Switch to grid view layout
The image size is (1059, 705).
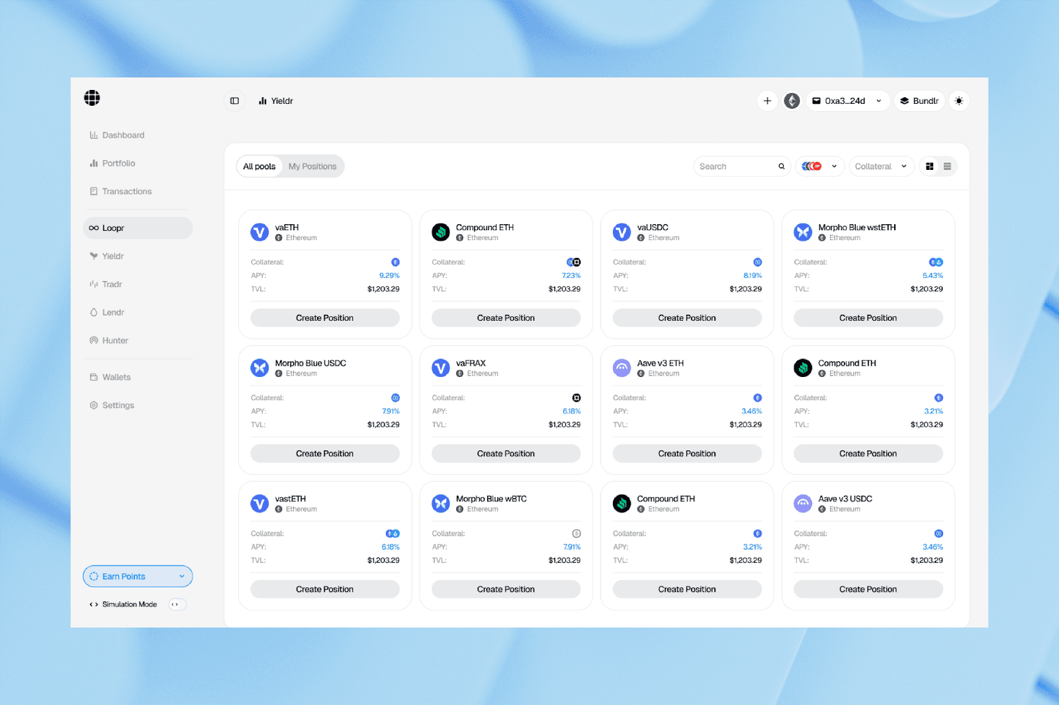(x=930, y=167)
